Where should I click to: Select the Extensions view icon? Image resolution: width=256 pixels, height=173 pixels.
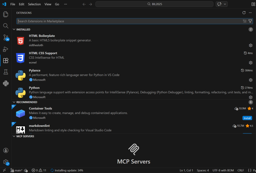tap(6, 61)
